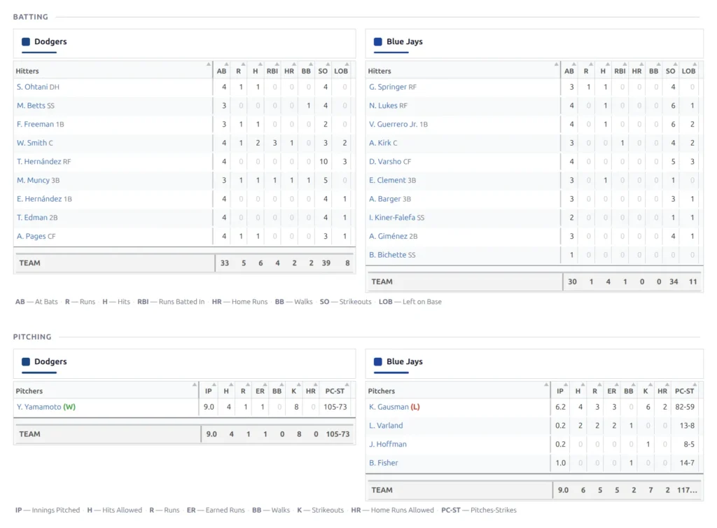Viewport: 717px width, 528px height.
Task: Click the PITCHING section heading
Action: click(x=32, y=337)
